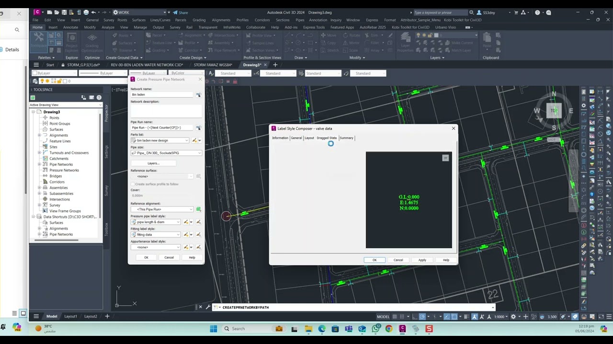The height and width of the screenshot is (344, 613).
Task: Toggle Create surface profile to follow checkbox
Action: click(133, 184)
